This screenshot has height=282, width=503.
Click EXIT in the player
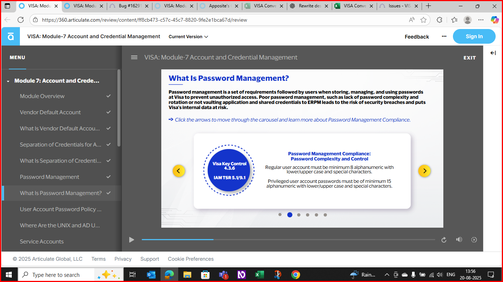(469, 58)
